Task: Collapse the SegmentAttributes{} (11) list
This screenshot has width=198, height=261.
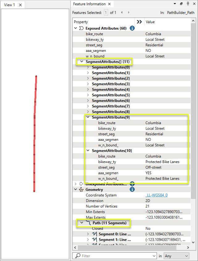Action: point(82,62)
